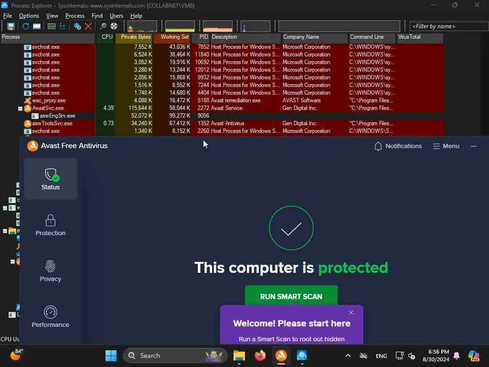Viewport: 489px width, 367px height.
Task: Open Options menu
Action: pos(29,16)
